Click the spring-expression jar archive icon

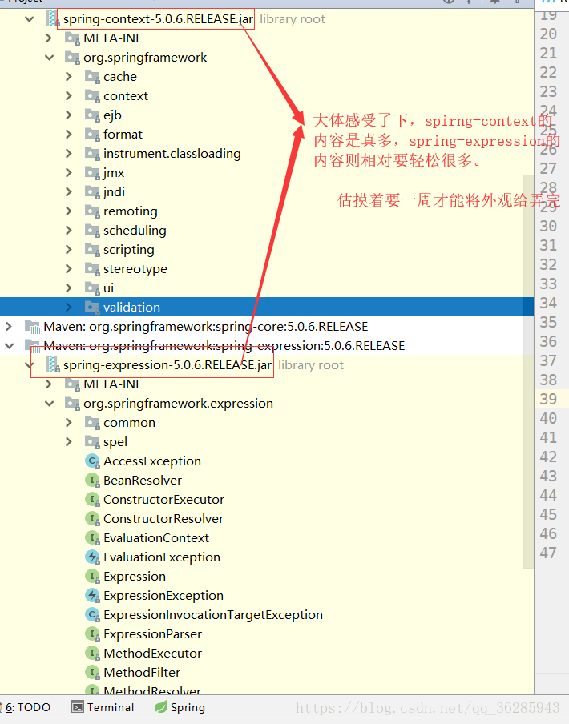(x=53, y=365)
